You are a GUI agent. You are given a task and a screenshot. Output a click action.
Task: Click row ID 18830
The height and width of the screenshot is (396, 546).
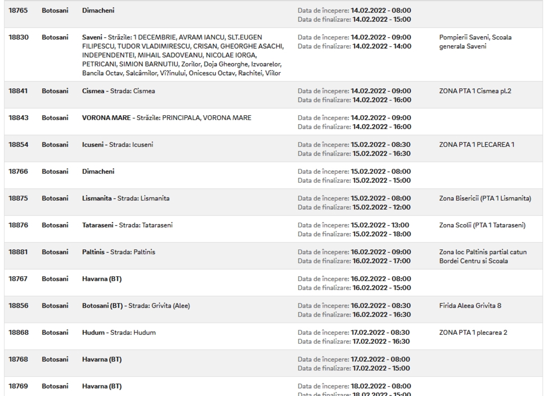18,37
